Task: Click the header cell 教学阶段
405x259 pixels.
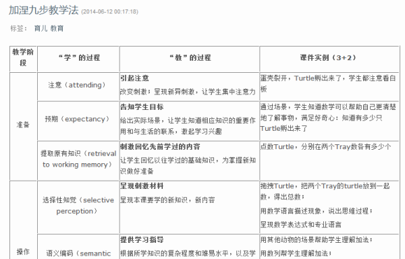Action: click(x=23, y=59)
